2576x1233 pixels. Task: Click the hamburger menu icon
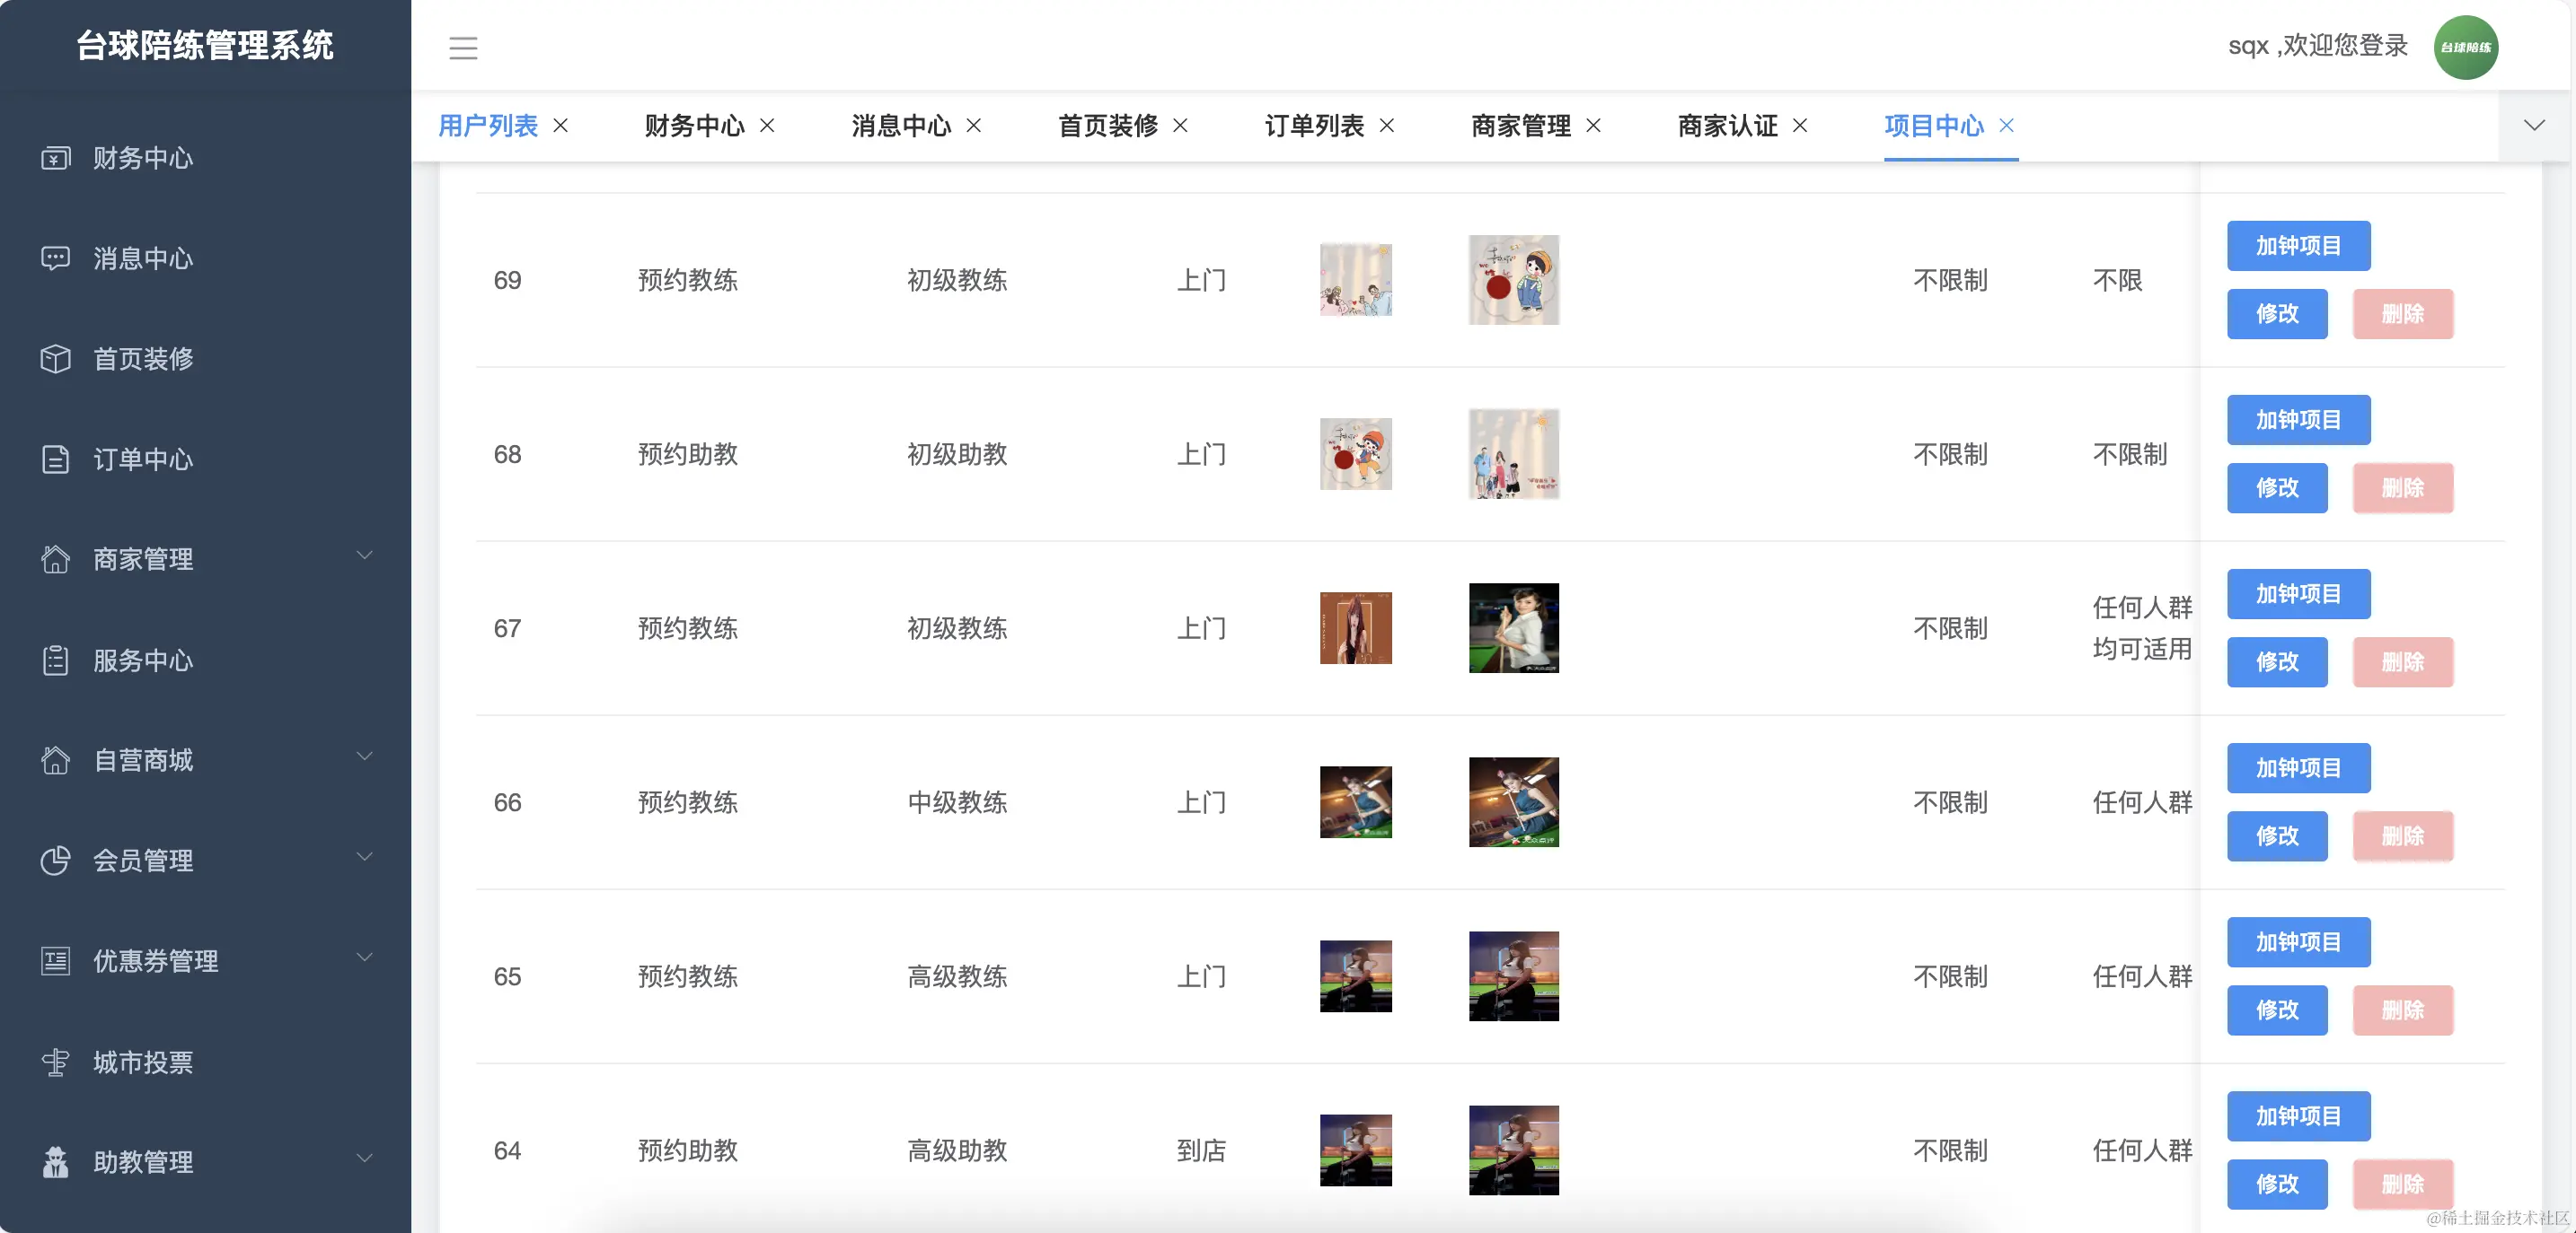pos(463,47)
